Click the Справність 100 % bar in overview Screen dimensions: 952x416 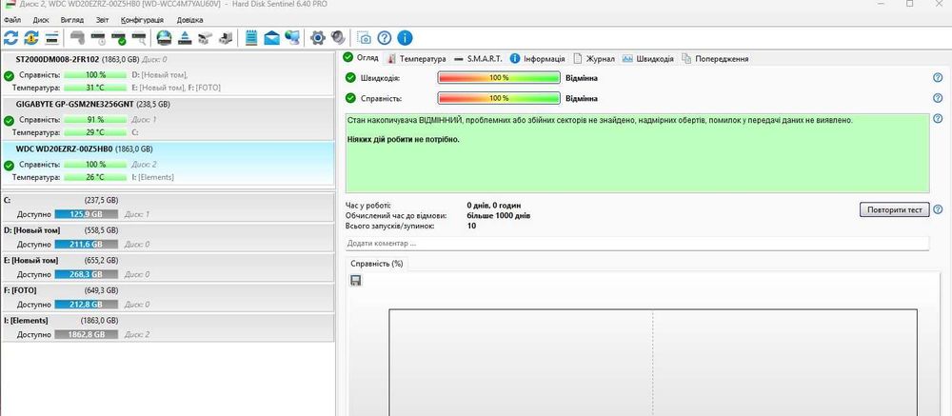(x=499, y=98)
